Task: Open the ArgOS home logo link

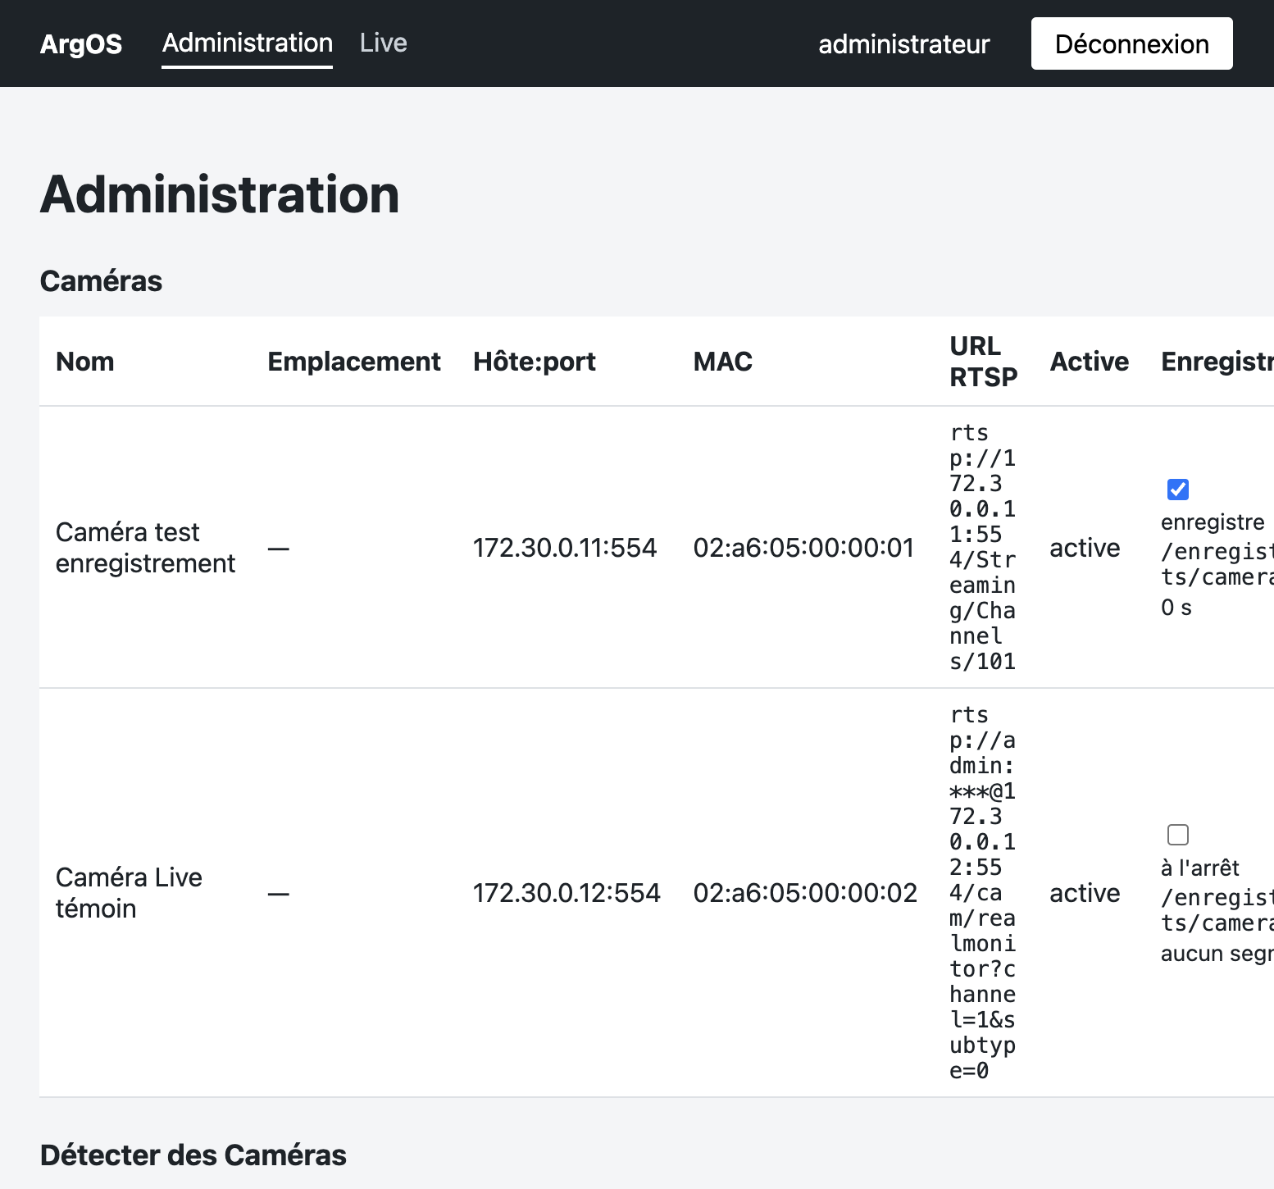Action: (x=81, y=43)
